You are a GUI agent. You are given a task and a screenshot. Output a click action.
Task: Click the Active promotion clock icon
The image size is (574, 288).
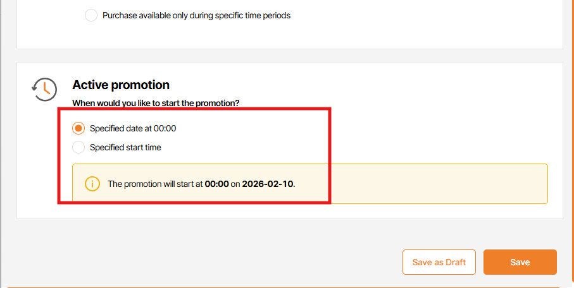coord(44,89)
